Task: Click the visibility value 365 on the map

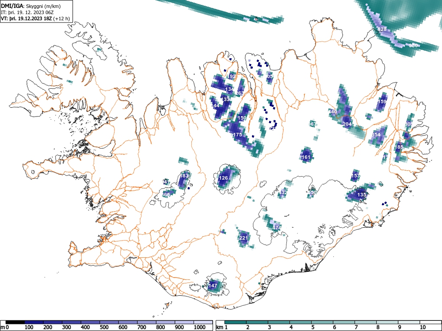Action: pyautogui.click(x=166, y=195)
